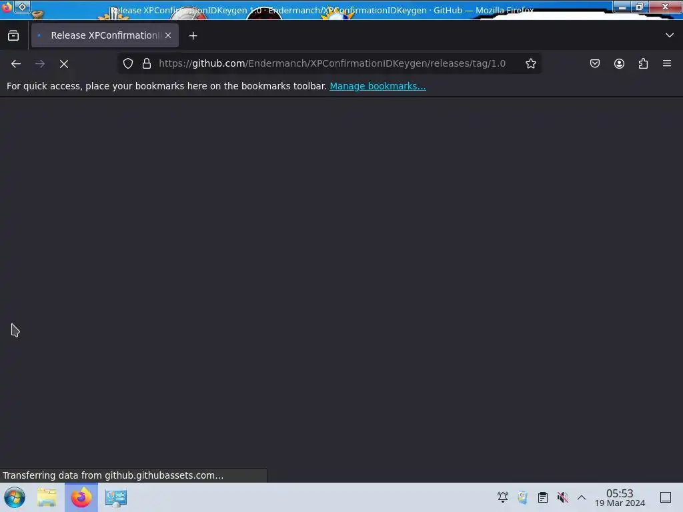Open the extensions panel
The width and height of the screenshot is (683, 512).
click(643, 63)
